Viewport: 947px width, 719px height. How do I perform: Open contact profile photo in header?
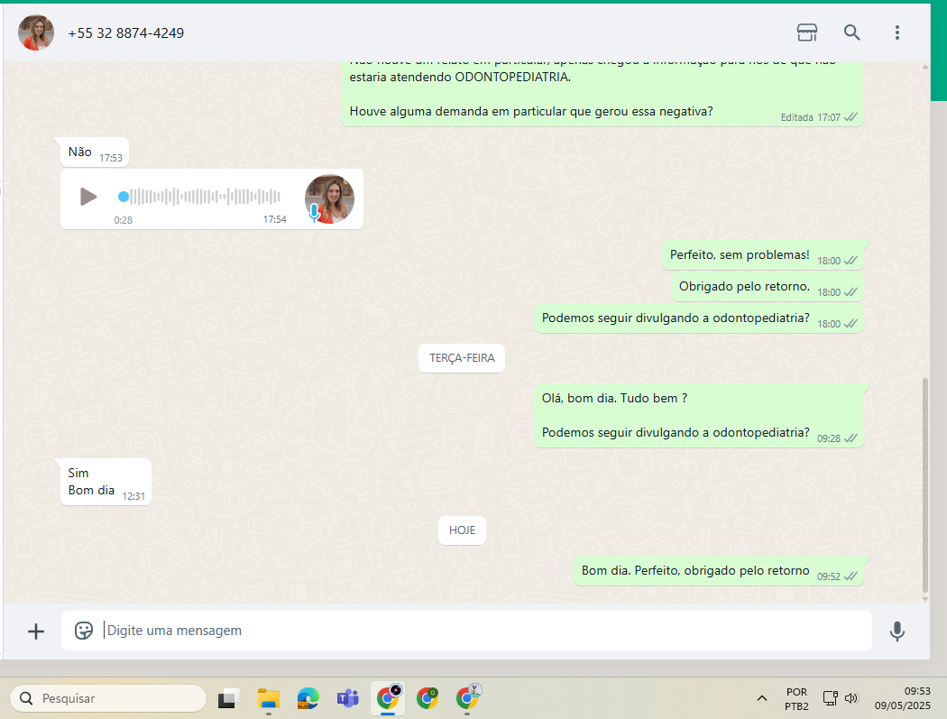coord(36,32)
